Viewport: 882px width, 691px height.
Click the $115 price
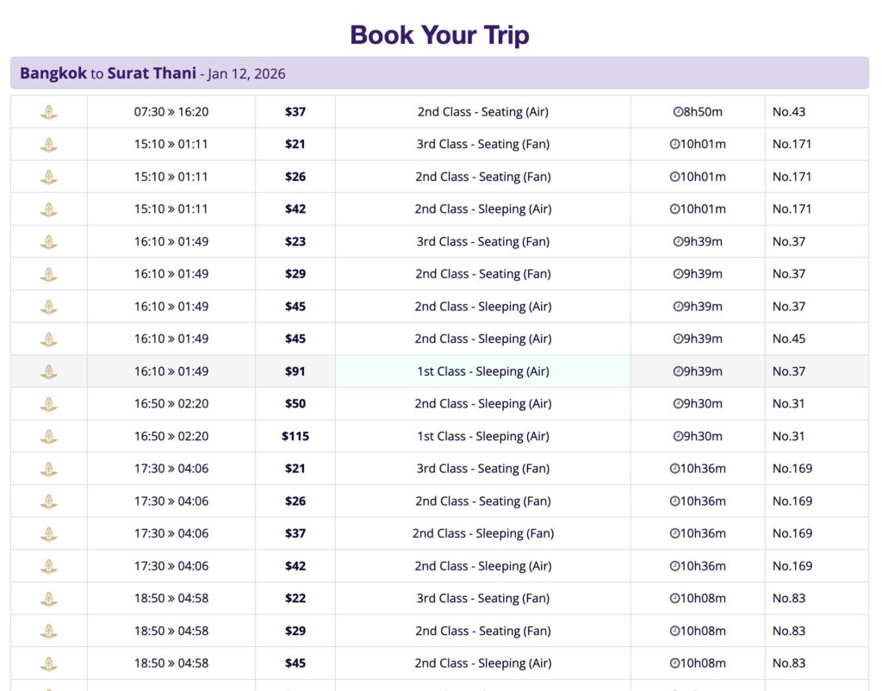point(295,436)
